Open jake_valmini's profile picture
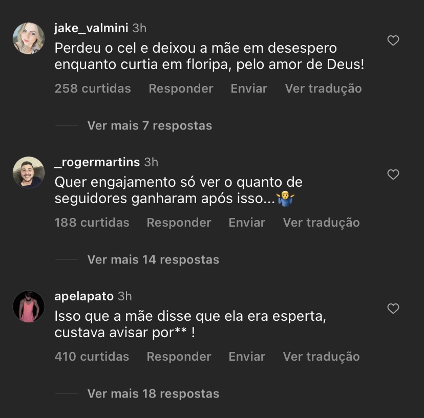 (29, 38)
